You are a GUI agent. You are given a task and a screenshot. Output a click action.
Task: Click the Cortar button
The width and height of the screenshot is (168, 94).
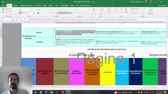[9, 9]
